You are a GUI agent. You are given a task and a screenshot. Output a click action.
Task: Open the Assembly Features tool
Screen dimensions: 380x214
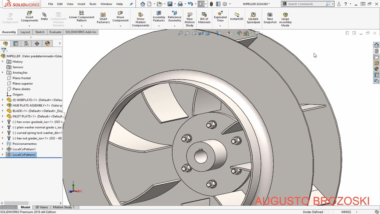159,17
